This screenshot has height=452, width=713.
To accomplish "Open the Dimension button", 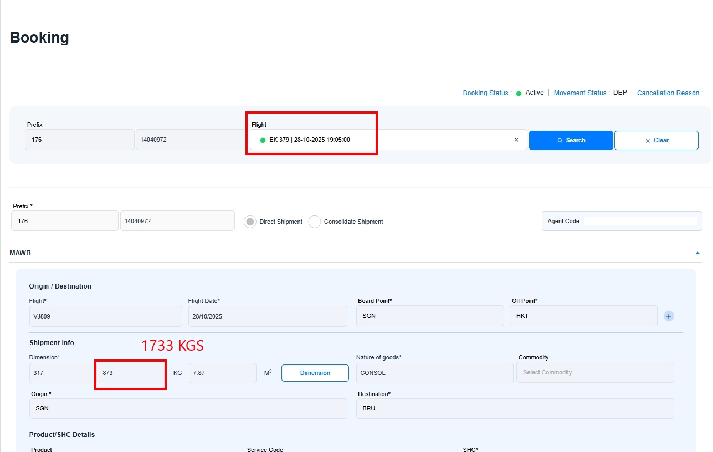I will pyautogui.click(x=315, y=373).
